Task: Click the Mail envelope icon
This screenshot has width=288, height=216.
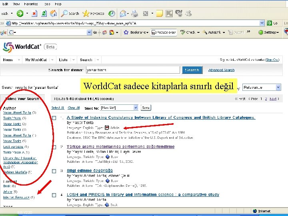Action: click(x=123, y=14)
